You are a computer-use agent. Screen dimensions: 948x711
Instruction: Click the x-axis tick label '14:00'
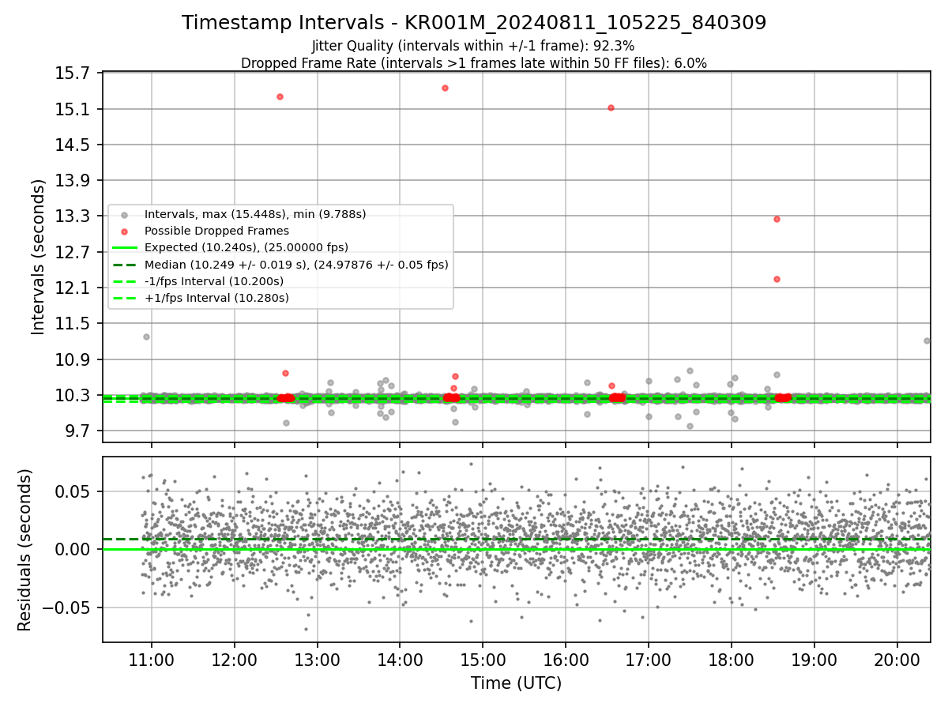(x=400, y=660)
